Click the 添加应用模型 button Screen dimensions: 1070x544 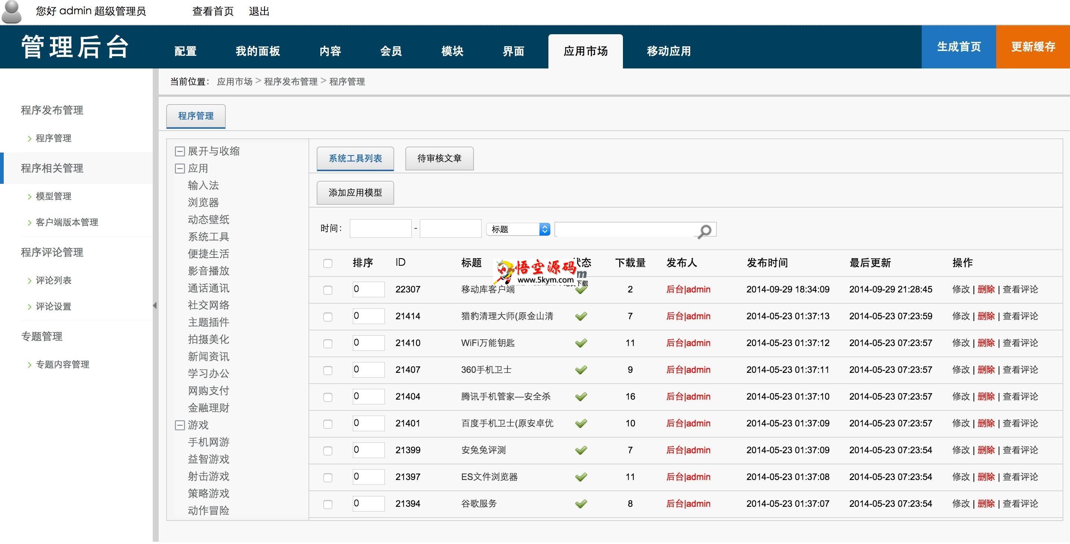[x=355, y=193]
